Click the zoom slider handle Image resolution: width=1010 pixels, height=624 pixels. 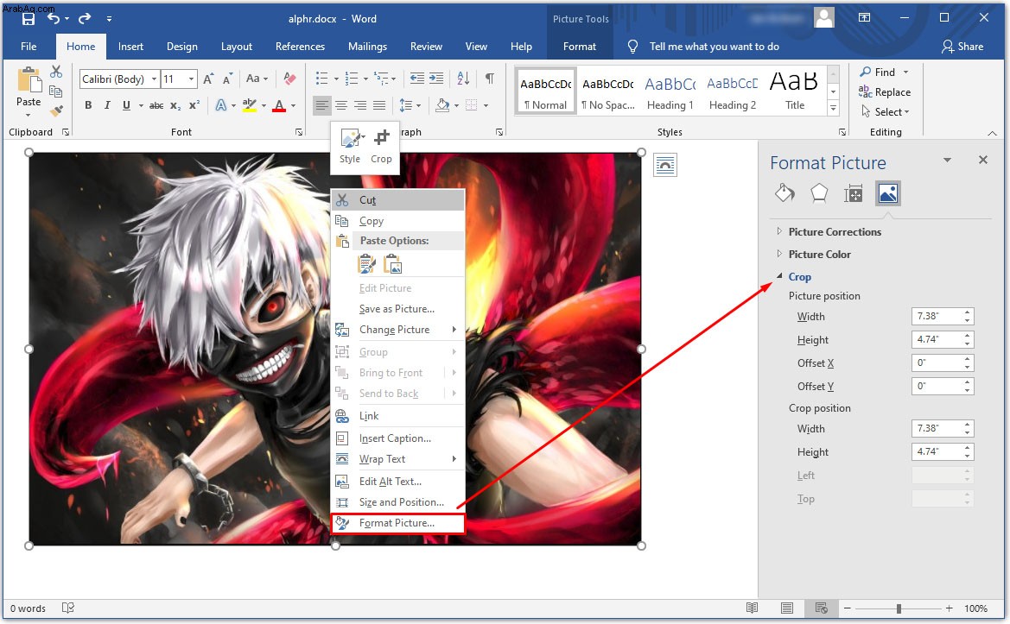[899, 608]
